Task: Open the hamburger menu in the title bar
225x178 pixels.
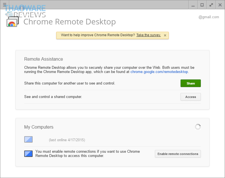Action: coord(4,5)
